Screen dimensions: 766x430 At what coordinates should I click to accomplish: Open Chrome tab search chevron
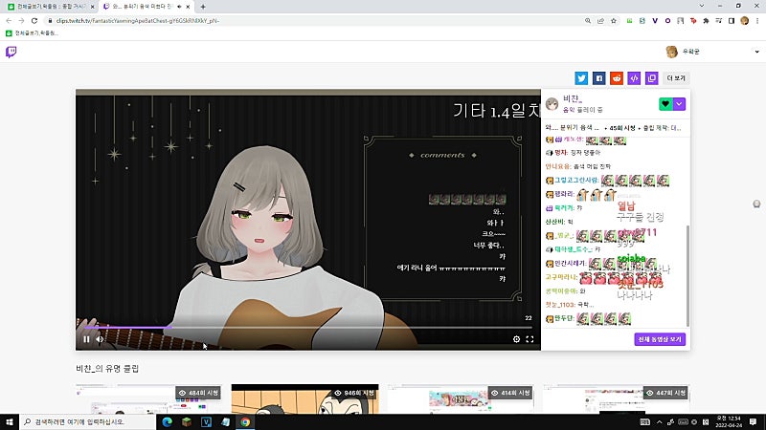(x=702, y=6)
